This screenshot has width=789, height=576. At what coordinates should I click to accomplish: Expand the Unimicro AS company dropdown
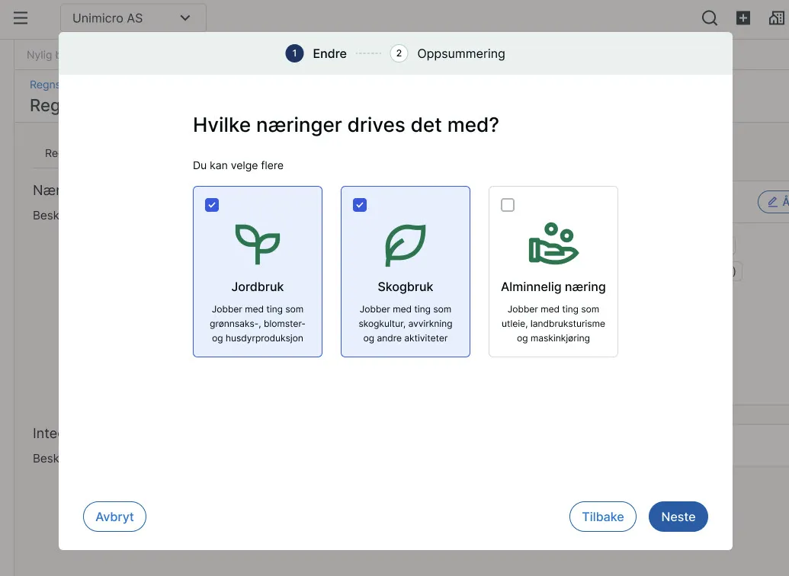pyautogui.click(x=184, y=17)
